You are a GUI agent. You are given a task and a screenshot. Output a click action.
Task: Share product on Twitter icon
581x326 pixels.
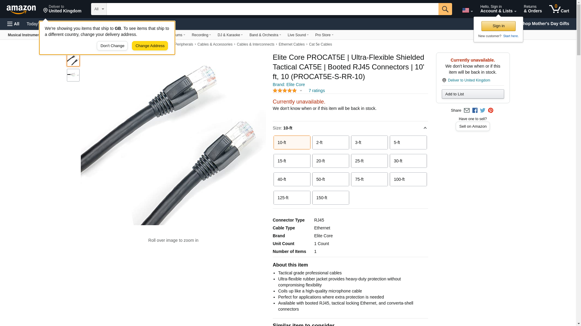pyautogui.click(x=483, y=110)
